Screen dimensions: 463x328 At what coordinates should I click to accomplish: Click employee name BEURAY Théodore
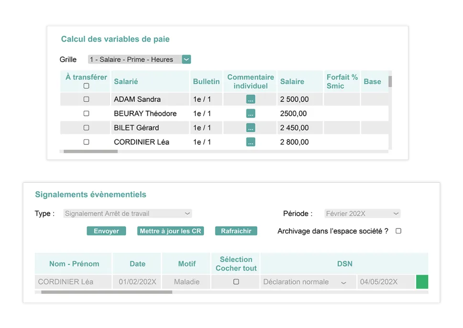[145, 113]
